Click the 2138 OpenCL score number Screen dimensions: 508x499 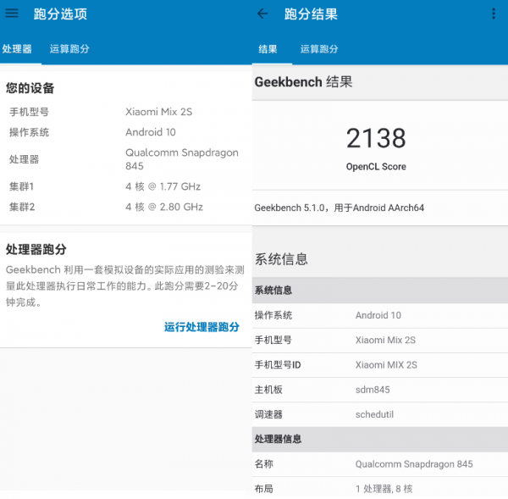pos(376,138)
